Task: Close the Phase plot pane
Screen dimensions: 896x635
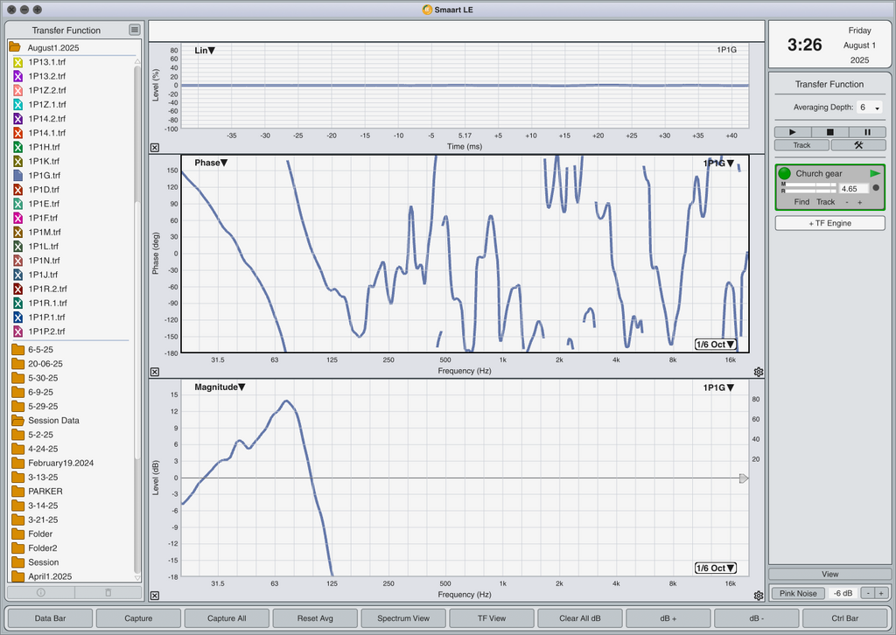Action: click(155, 373)
